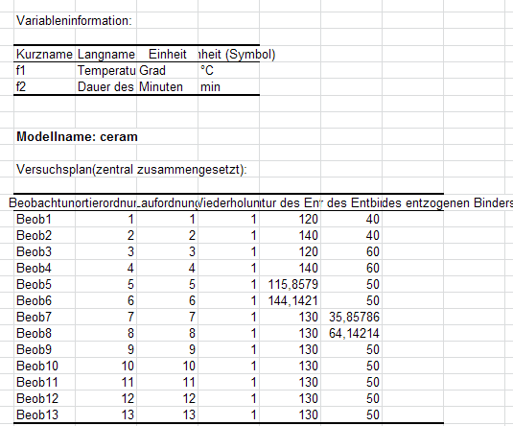513x426 pixels.
Task: Select the 'Beob4' cell
Action: pos(44,269)
